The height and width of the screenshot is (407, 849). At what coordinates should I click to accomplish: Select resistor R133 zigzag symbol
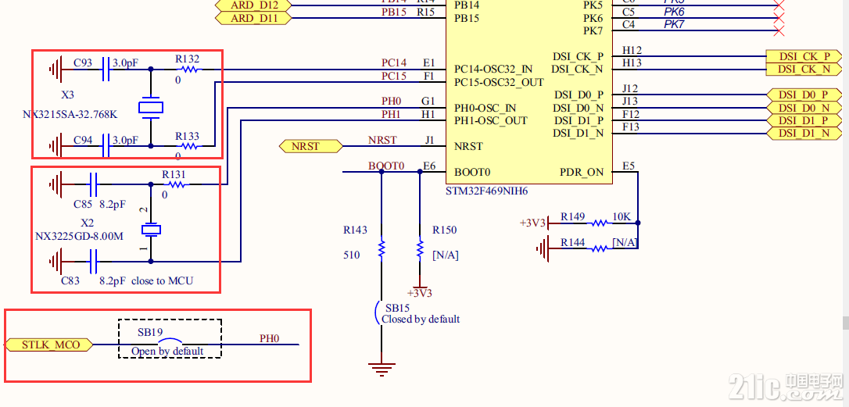(x=189, y=145)
